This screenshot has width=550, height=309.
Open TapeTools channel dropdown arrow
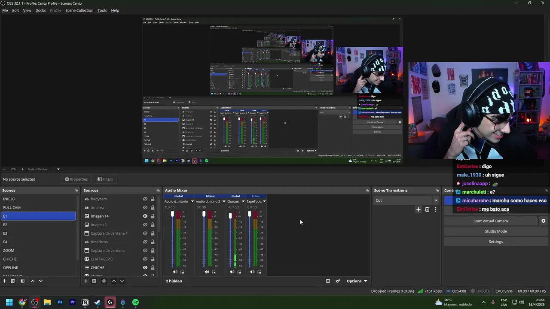pos(264,201)
